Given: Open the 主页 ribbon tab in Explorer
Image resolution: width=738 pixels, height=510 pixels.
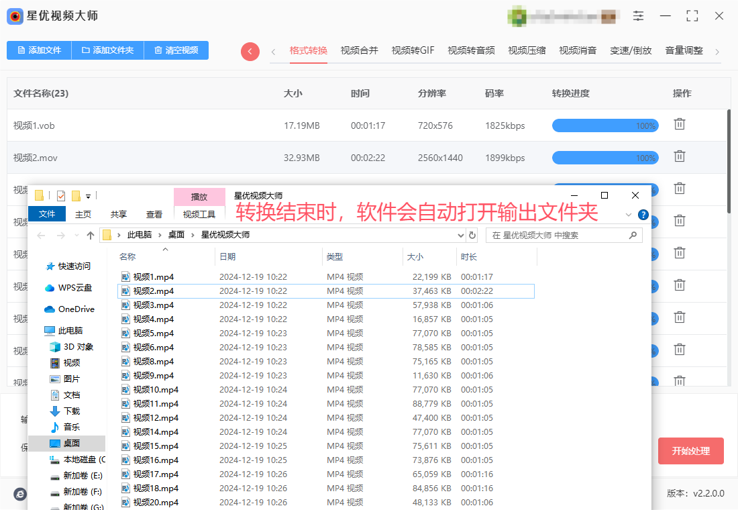Looking at the screenshot, I should 83,214.
